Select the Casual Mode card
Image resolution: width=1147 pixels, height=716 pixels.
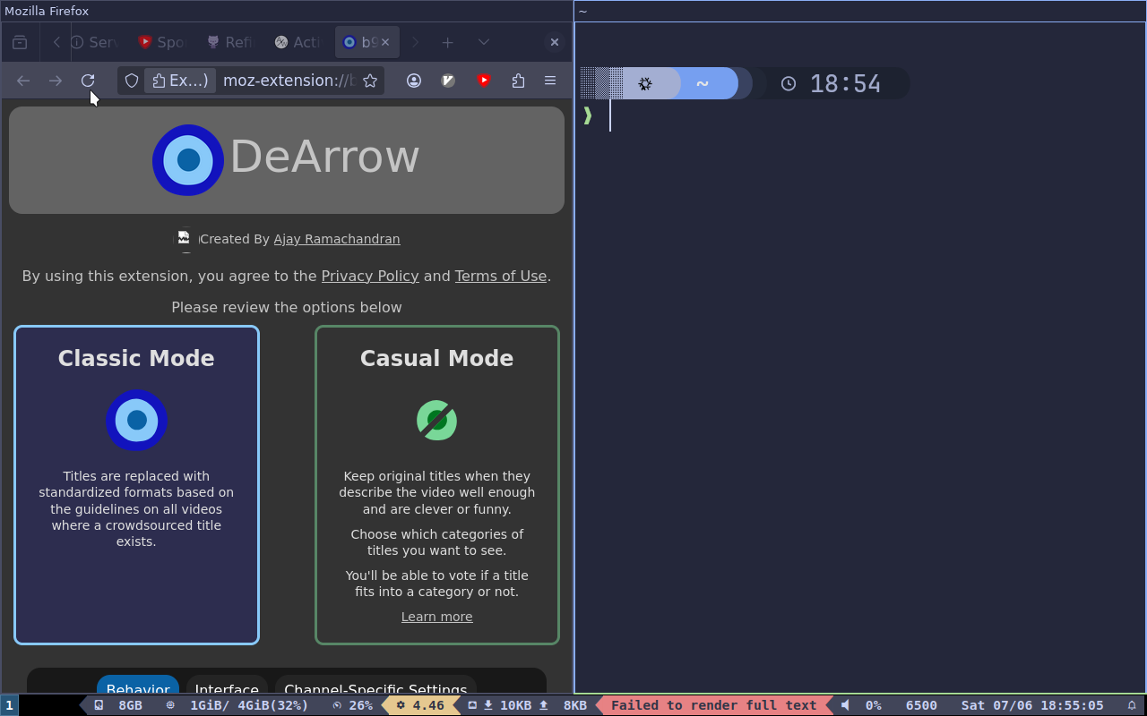(x=437, y=485)
